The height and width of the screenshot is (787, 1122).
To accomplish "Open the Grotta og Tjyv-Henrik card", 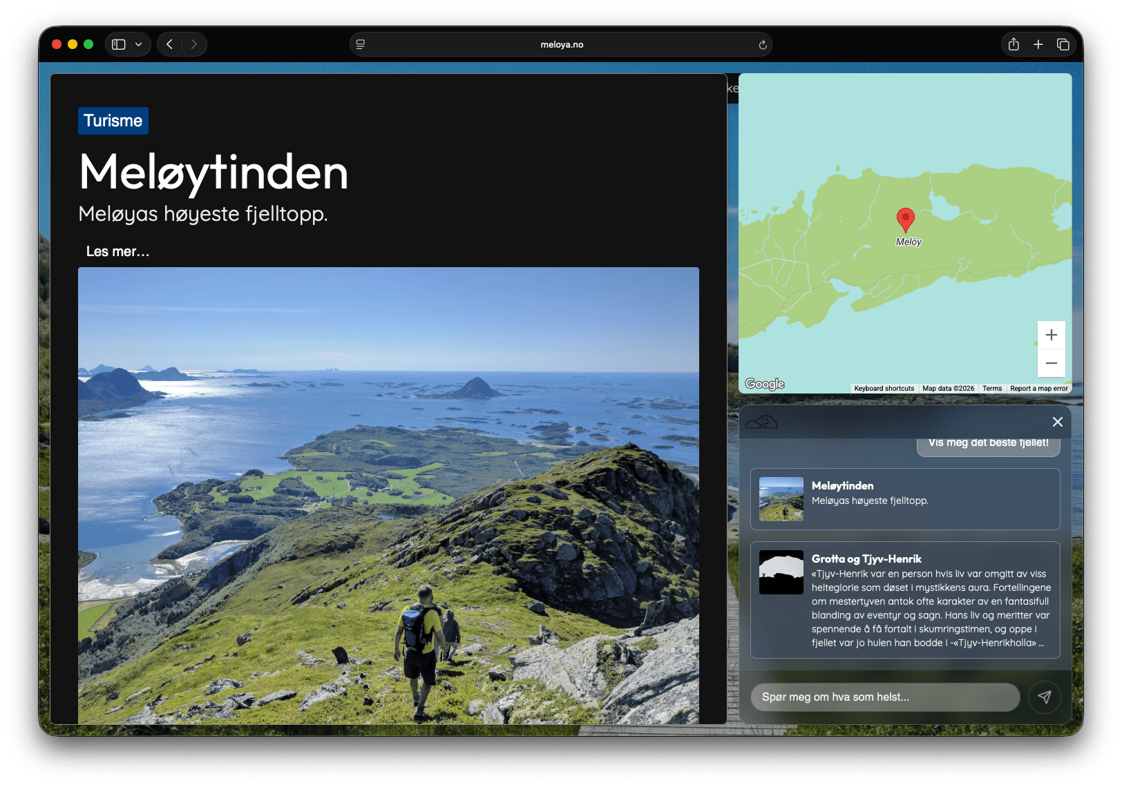I will (x=905, y=600).
